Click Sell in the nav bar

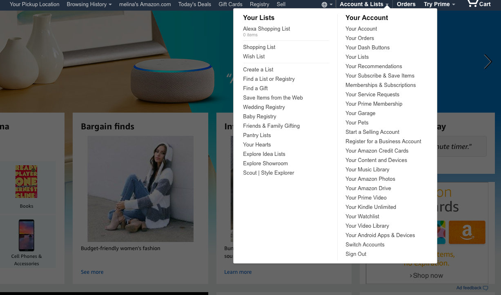[281, 4]
